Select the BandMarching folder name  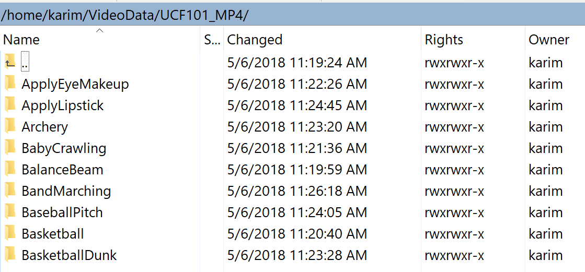[x=66, y=191]
